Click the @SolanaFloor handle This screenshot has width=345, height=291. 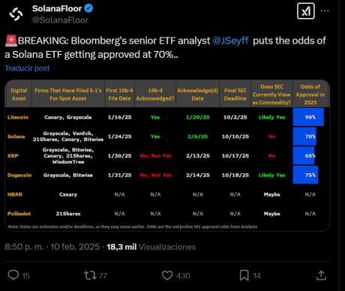pos(60,20)
